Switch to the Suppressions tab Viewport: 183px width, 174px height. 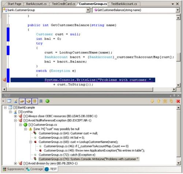14,169
